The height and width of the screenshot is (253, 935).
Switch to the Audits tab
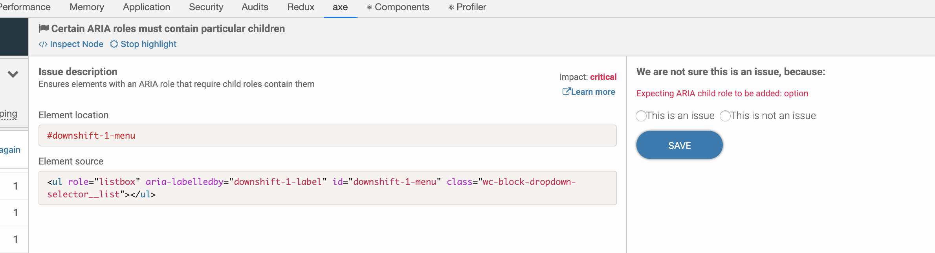pos(255,7)
